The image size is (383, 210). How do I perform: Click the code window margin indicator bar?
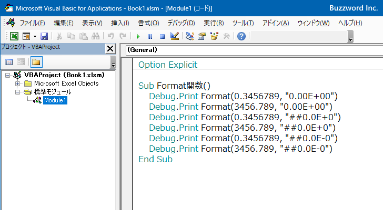coord(127,134)
